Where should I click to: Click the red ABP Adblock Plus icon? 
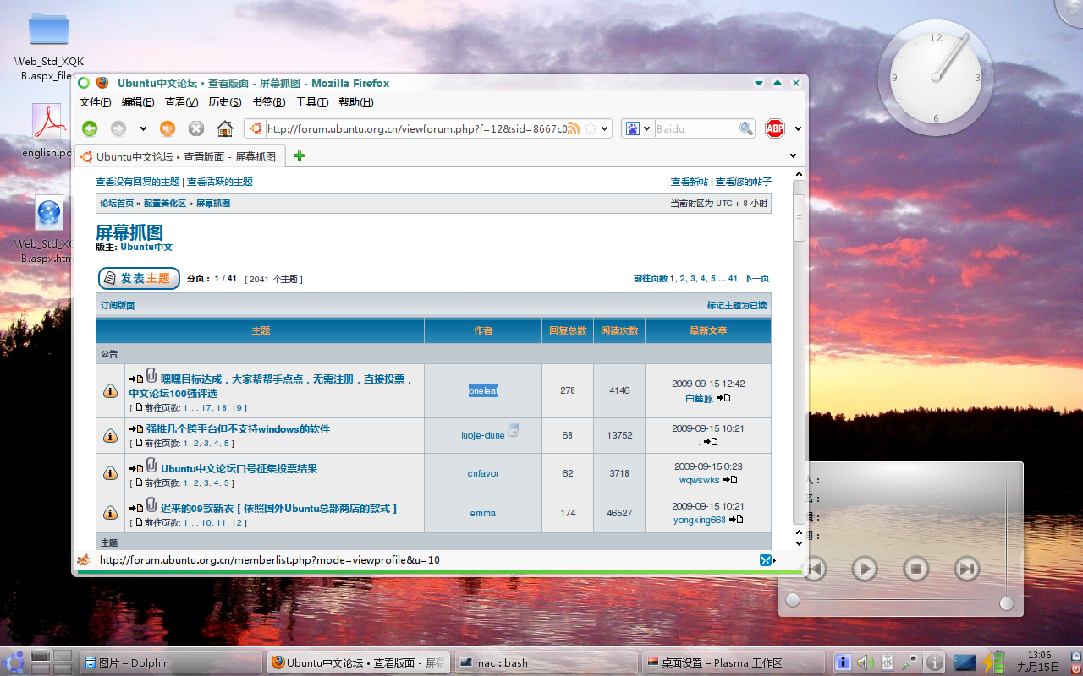pyautogui.click(x=775, y=128)
